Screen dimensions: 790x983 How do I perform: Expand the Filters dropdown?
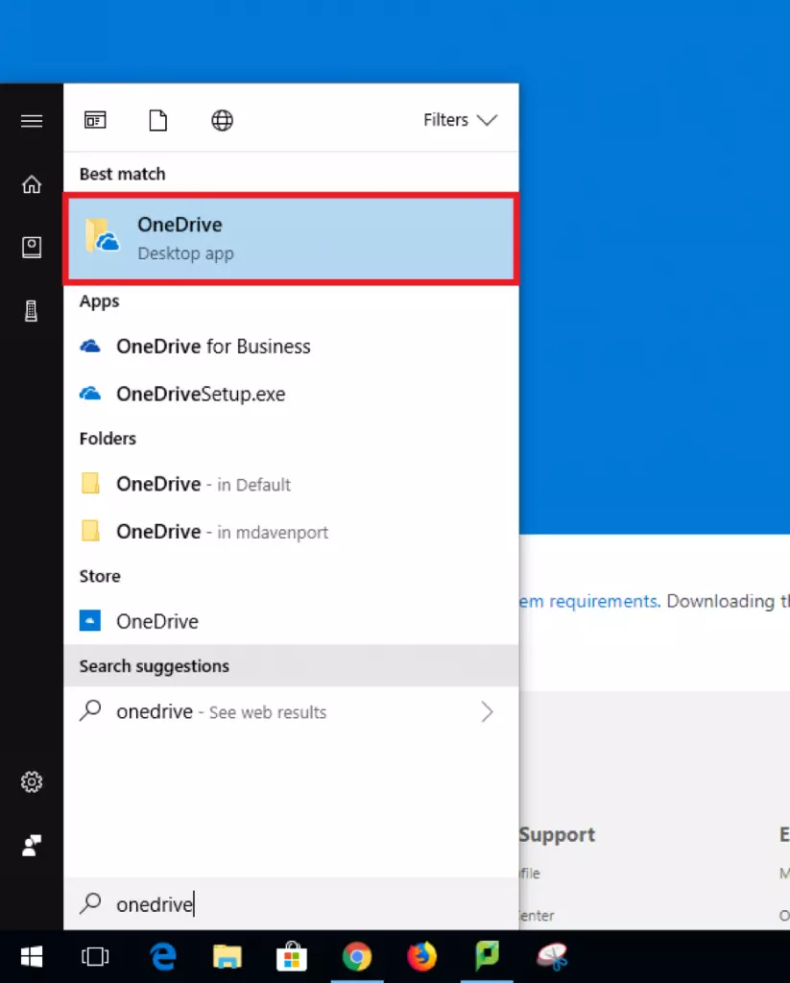[x=460, y=120]
